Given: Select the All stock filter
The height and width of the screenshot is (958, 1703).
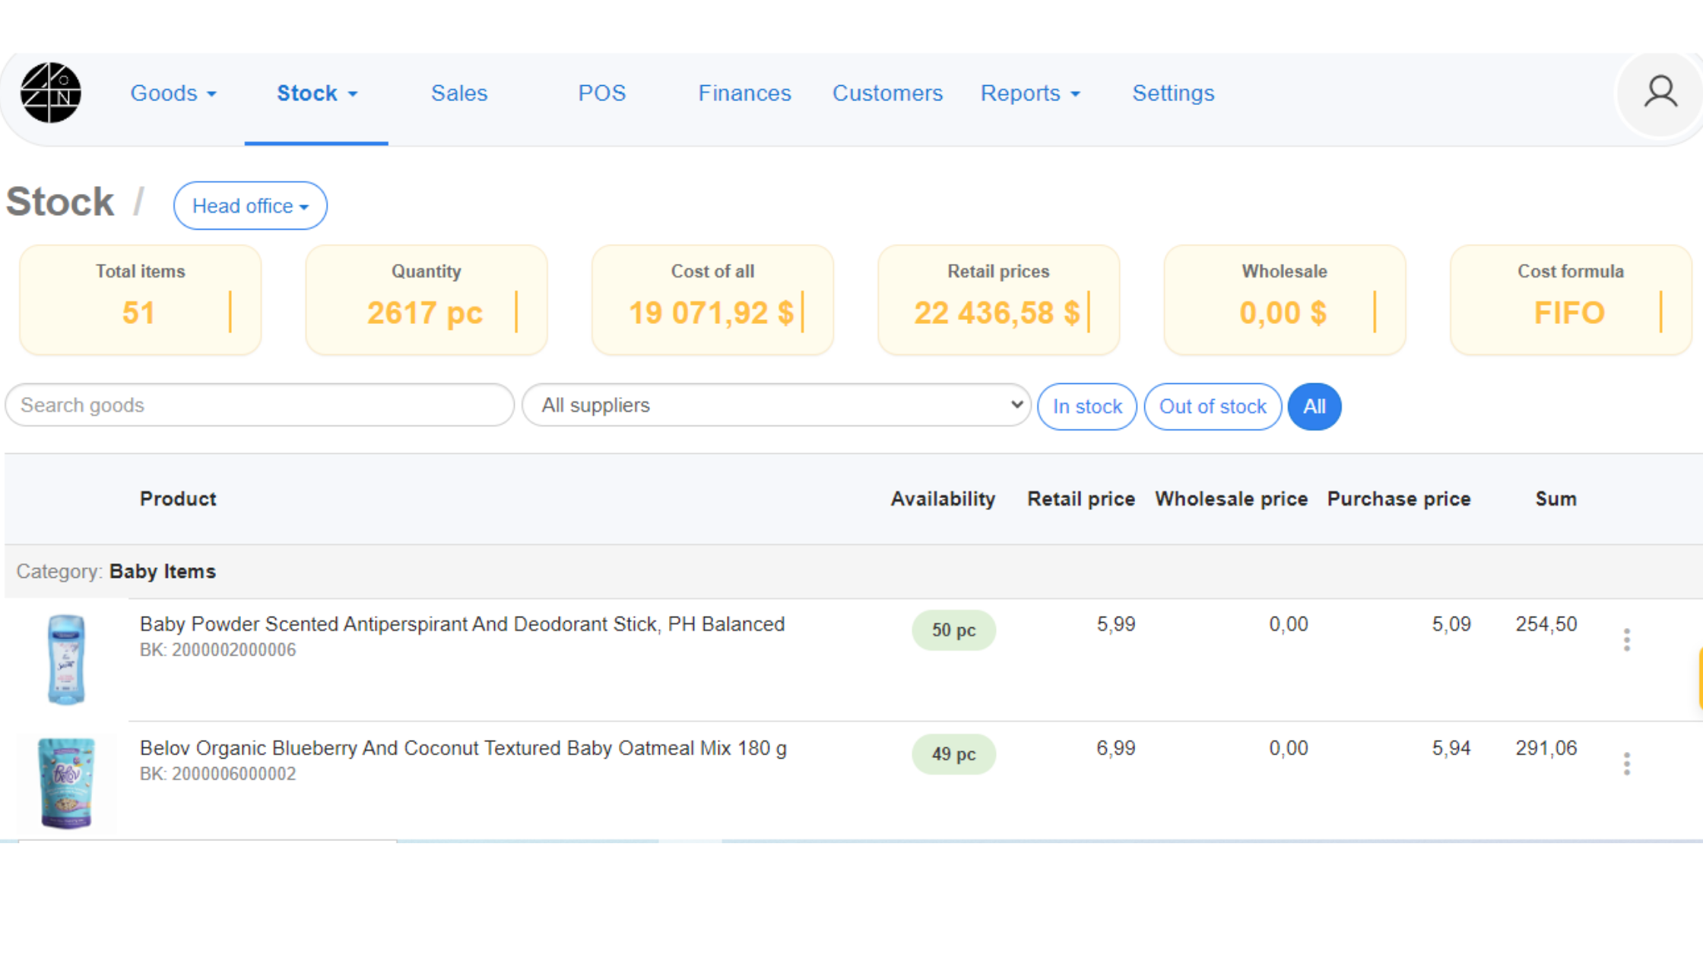Looking at the screenshot, I should 1314,407.
